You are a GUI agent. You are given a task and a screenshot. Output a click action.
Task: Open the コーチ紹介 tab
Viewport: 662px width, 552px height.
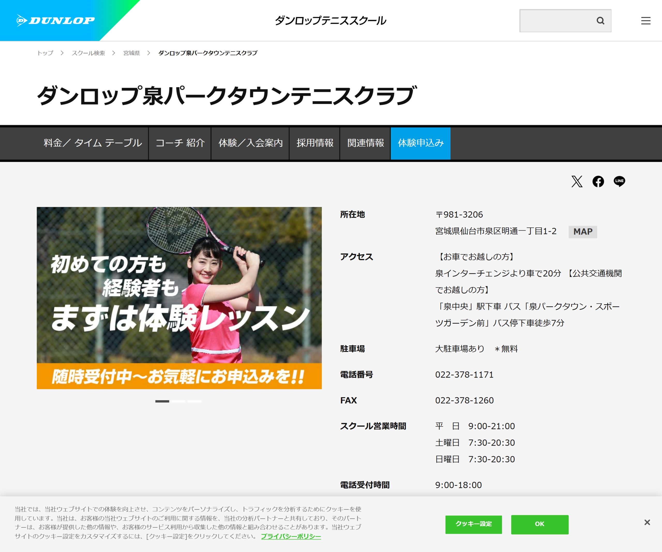point(180,143)
